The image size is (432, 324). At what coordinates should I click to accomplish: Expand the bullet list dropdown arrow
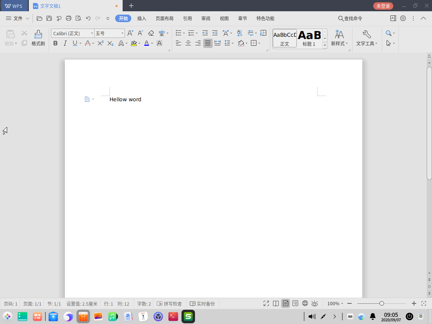tap(184, 33)
